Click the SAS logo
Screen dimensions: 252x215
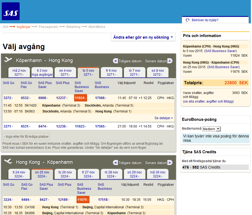[x=11, y=11]
